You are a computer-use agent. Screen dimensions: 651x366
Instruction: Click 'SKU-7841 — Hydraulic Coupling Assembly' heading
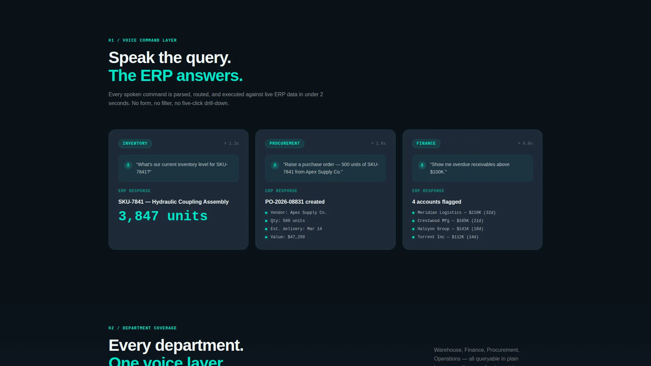pos(174,202)
